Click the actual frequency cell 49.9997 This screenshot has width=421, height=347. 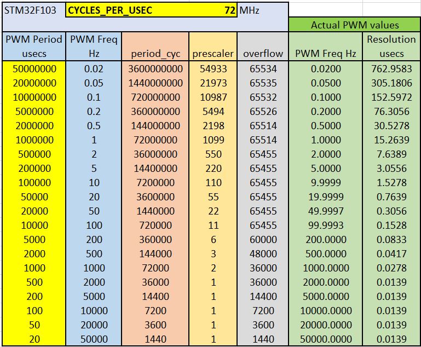pyautogui.click(x=326, y=211)
